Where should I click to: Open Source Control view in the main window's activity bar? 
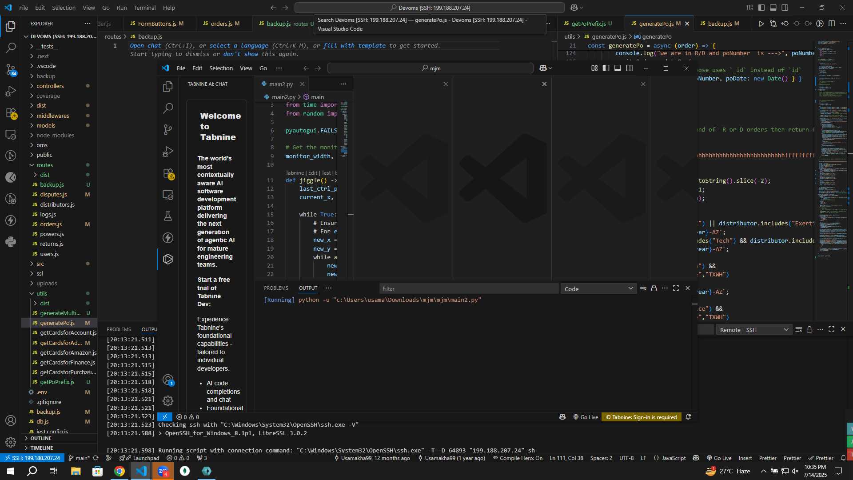click(x=11, y=69)
